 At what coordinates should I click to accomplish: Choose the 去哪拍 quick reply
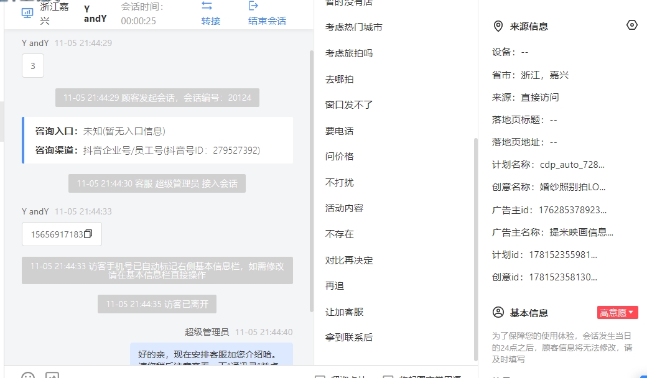click(x=339, y=79)
